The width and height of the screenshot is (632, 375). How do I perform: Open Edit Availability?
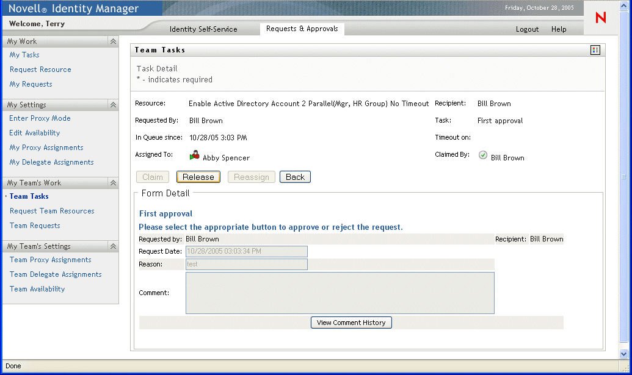35,133
